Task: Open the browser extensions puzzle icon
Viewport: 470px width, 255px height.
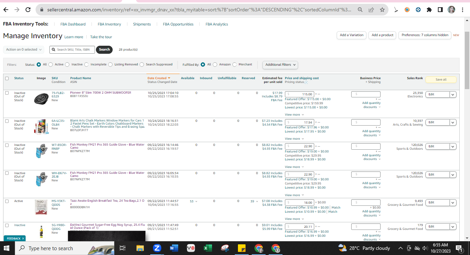Action: coord(429,10)
